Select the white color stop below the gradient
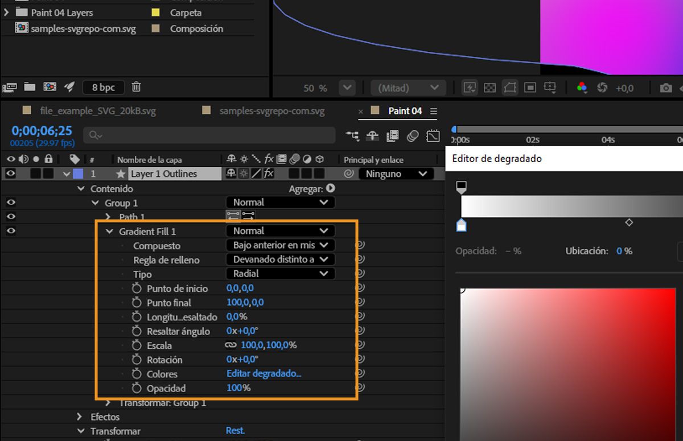 (x=462, y=225)
